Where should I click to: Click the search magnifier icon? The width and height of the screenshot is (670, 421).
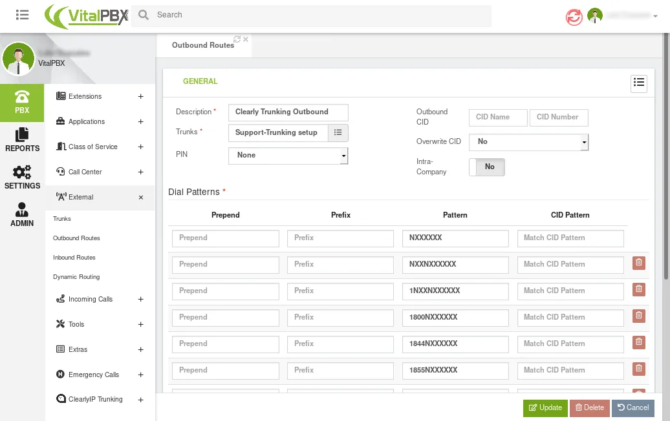pos(144,15)
